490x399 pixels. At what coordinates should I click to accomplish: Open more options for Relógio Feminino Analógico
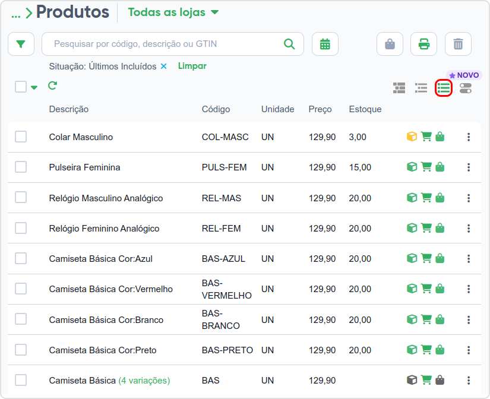469,229
